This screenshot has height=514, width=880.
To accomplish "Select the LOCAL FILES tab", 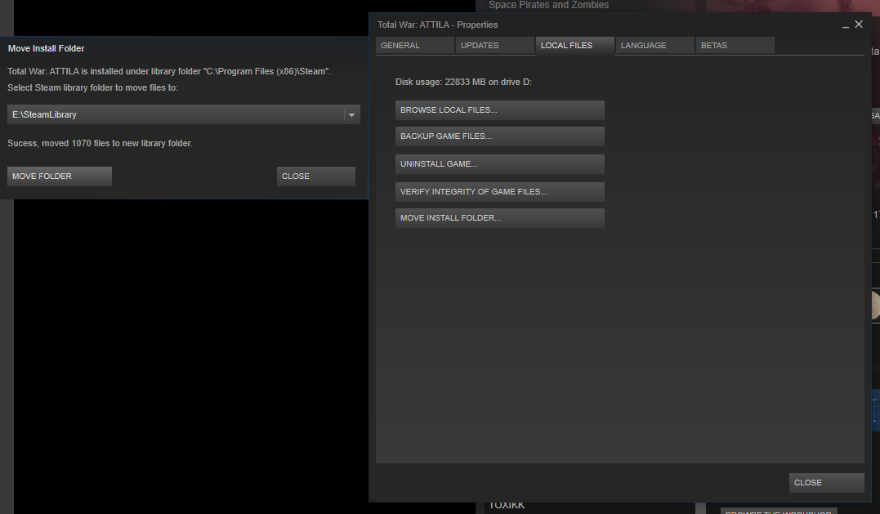I will (574, 45).
